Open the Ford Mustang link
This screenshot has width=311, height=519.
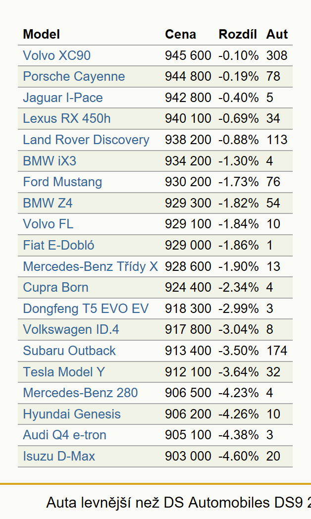(62, 182)
